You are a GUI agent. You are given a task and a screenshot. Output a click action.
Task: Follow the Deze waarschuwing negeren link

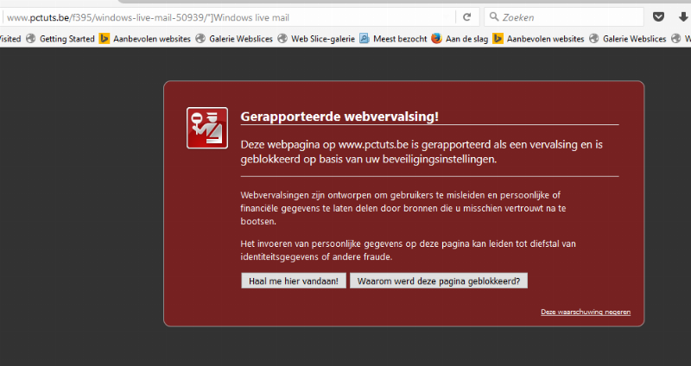pyautogui.click(x=586, y=312)
